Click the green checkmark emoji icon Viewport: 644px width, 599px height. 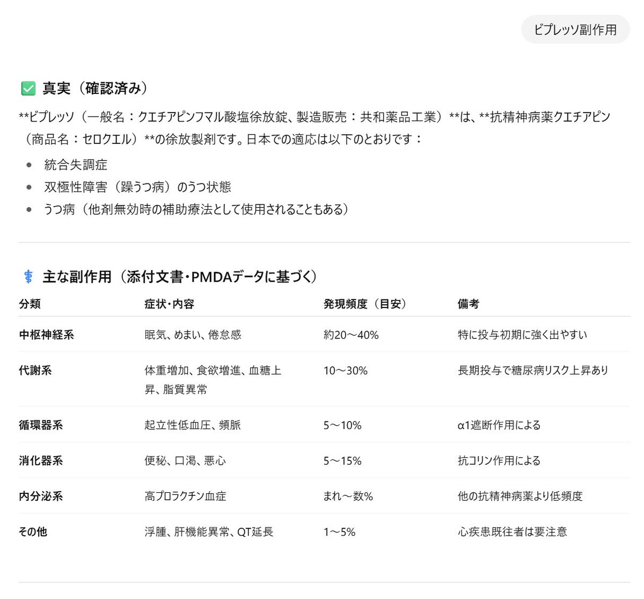coord(28,89)
